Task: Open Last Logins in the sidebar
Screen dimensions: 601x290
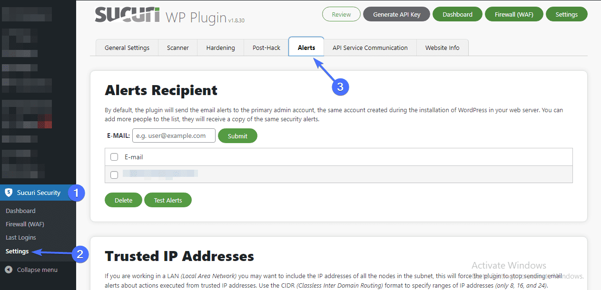Action: click(x=21, y=237)
